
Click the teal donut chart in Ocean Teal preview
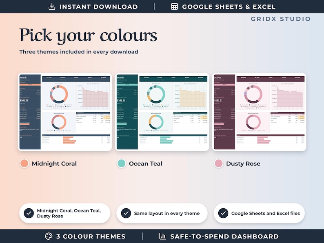[156, 94]
